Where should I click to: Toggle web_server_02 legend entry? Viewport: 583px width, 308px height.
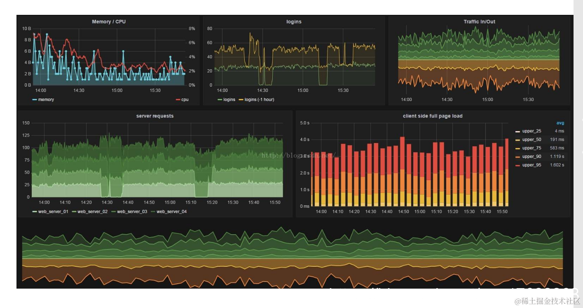click(x=90, y=212)
